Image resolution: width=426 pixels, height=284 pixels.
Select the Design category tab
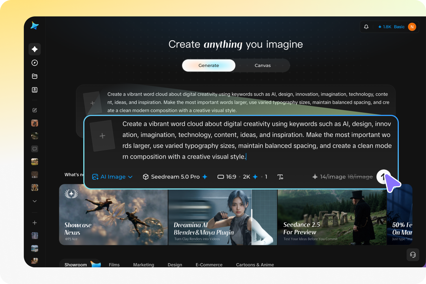coord(175,265)
